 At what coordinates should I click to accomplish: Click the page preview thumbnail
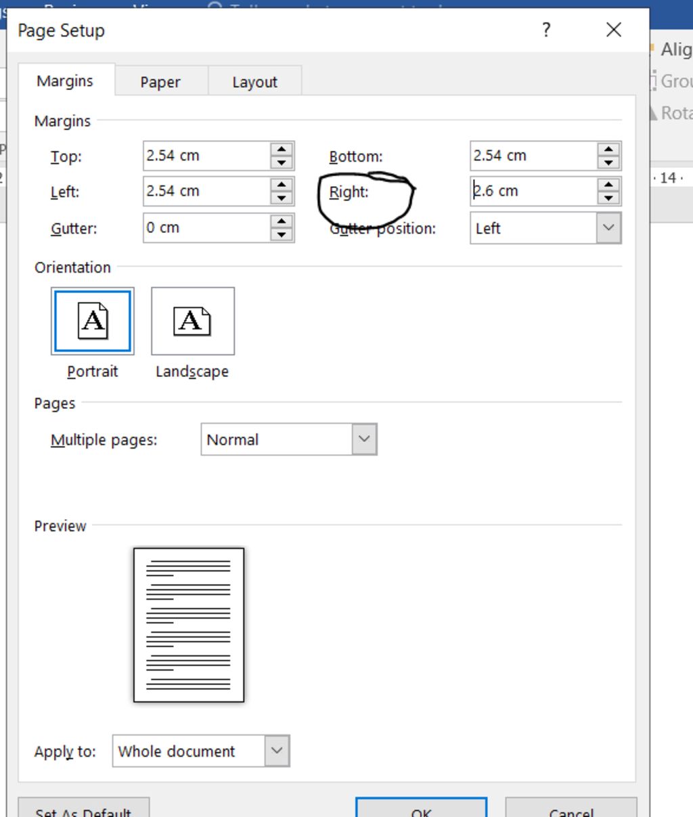click(x=189, y=625)
